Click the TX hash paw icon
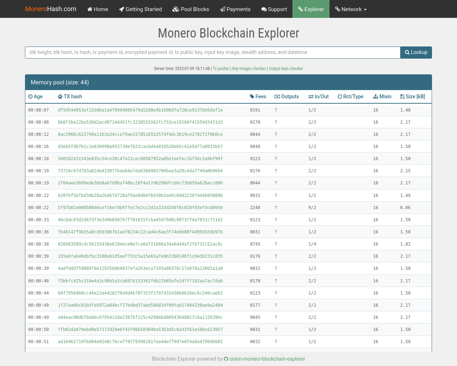 pos(60,97)
